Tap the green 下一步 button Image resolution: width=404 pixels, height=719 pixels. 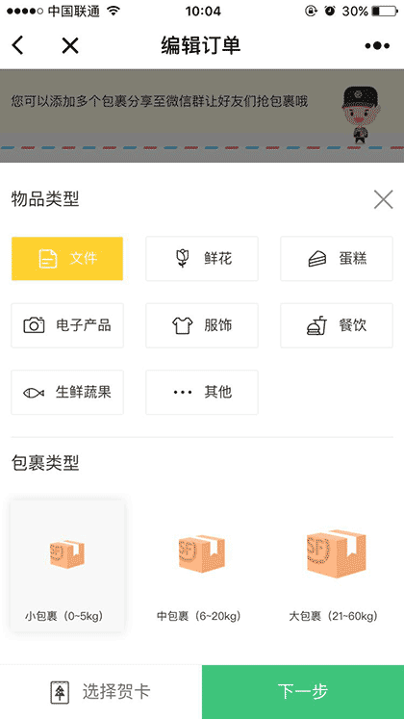(x=303, y=692)
